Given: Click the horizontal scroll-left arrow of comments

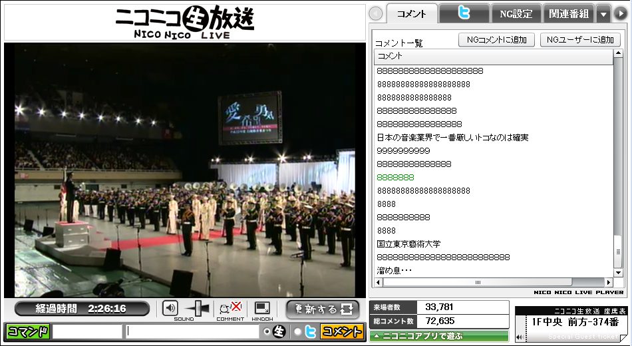Looking at the screenshot, I should pos(379,282).
